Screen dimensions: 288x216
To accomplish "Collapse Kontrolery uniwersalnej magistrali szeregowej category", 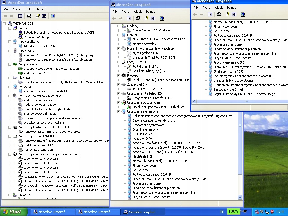I will click(x=10, y=154).
